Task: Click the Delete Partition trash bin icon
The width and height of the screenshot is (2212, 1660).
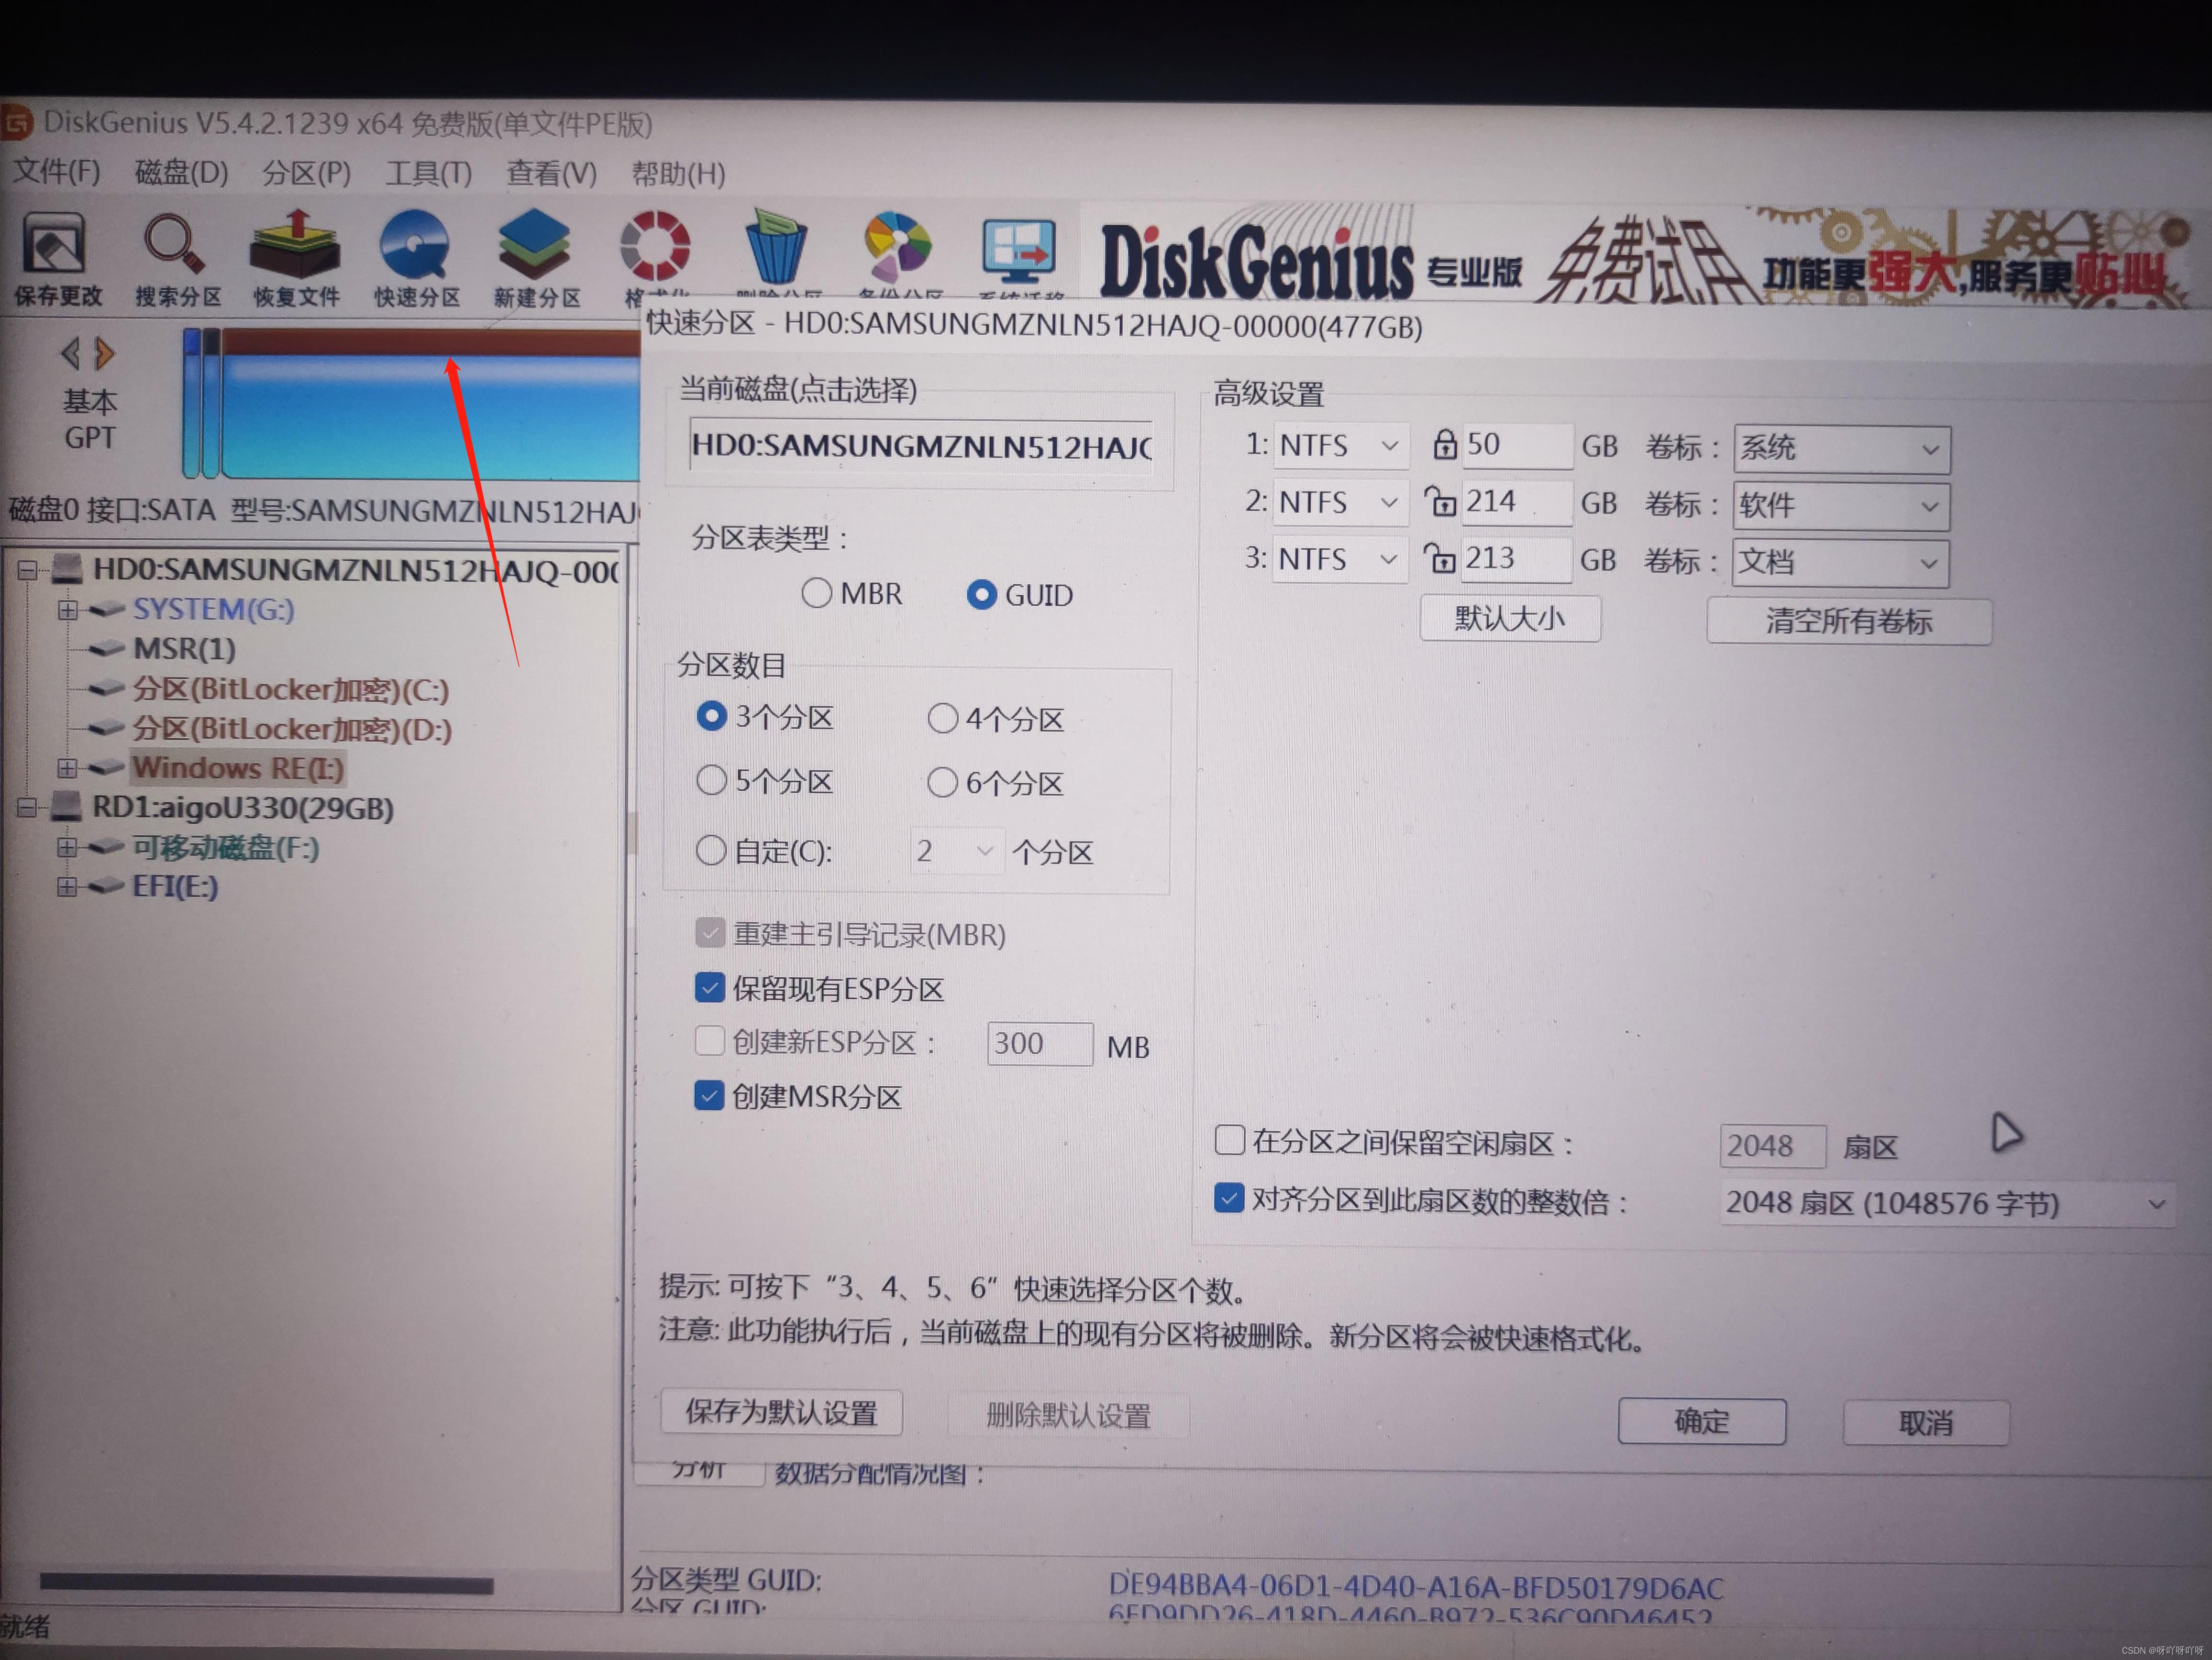Action: (x=776, y=250)
